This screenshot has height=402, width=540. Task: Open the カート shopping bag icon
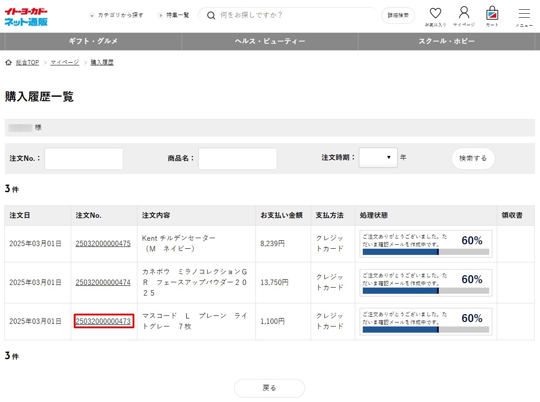pyautogui.click(x=492, y=13)
